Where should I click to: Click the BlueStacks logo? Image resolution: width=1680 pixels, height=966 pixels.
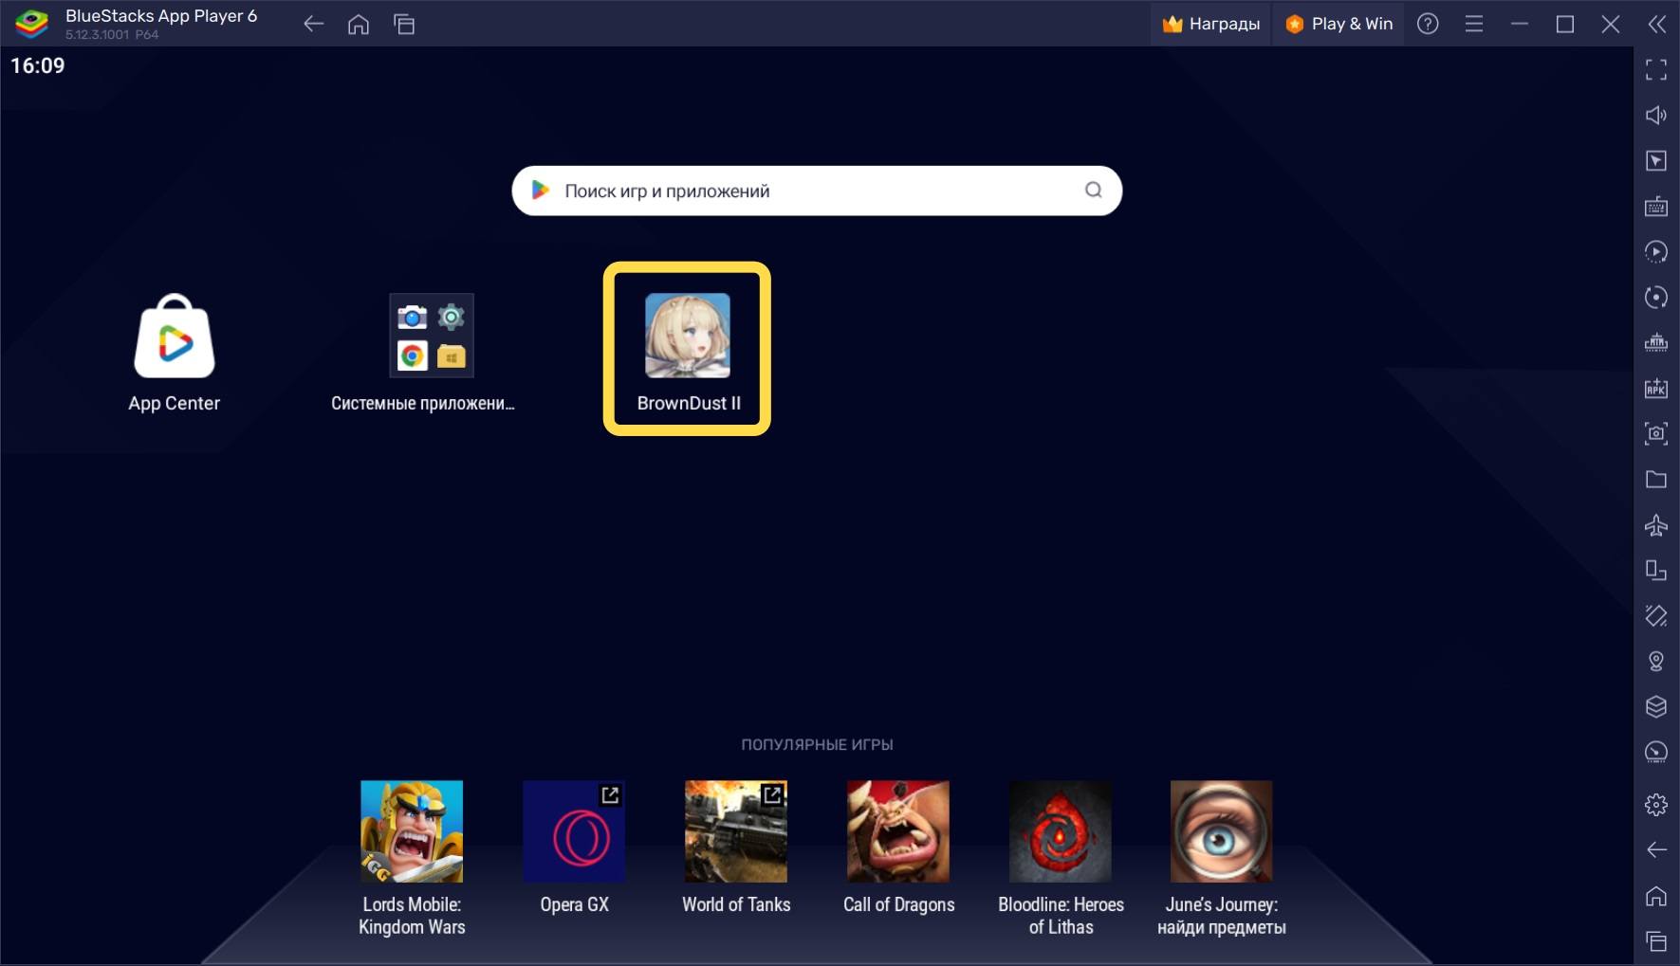click(32, 24)
